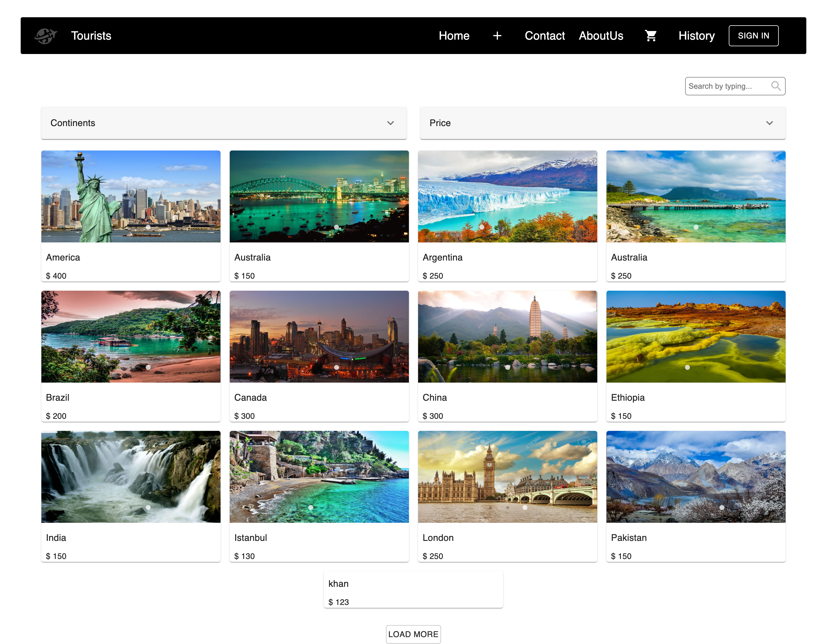The height and width of the screenshot is (644, 827).
Task: Open the Pakistan mountains image
Action: 696,477
